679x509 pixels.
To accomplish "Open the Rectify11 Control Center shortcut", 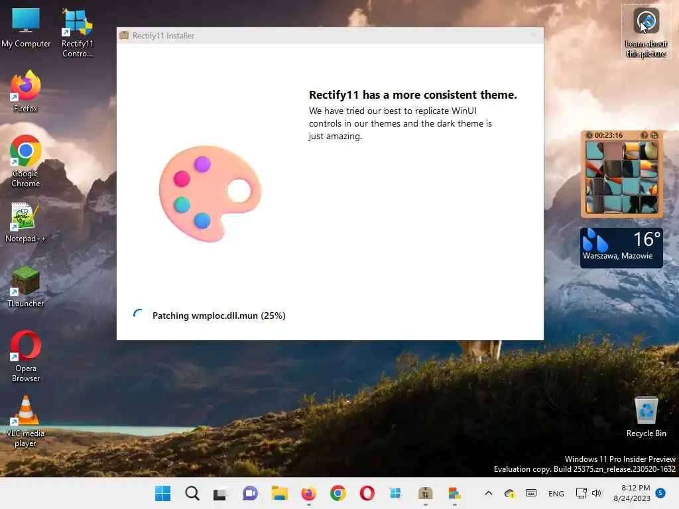I will tap(77, 32).
